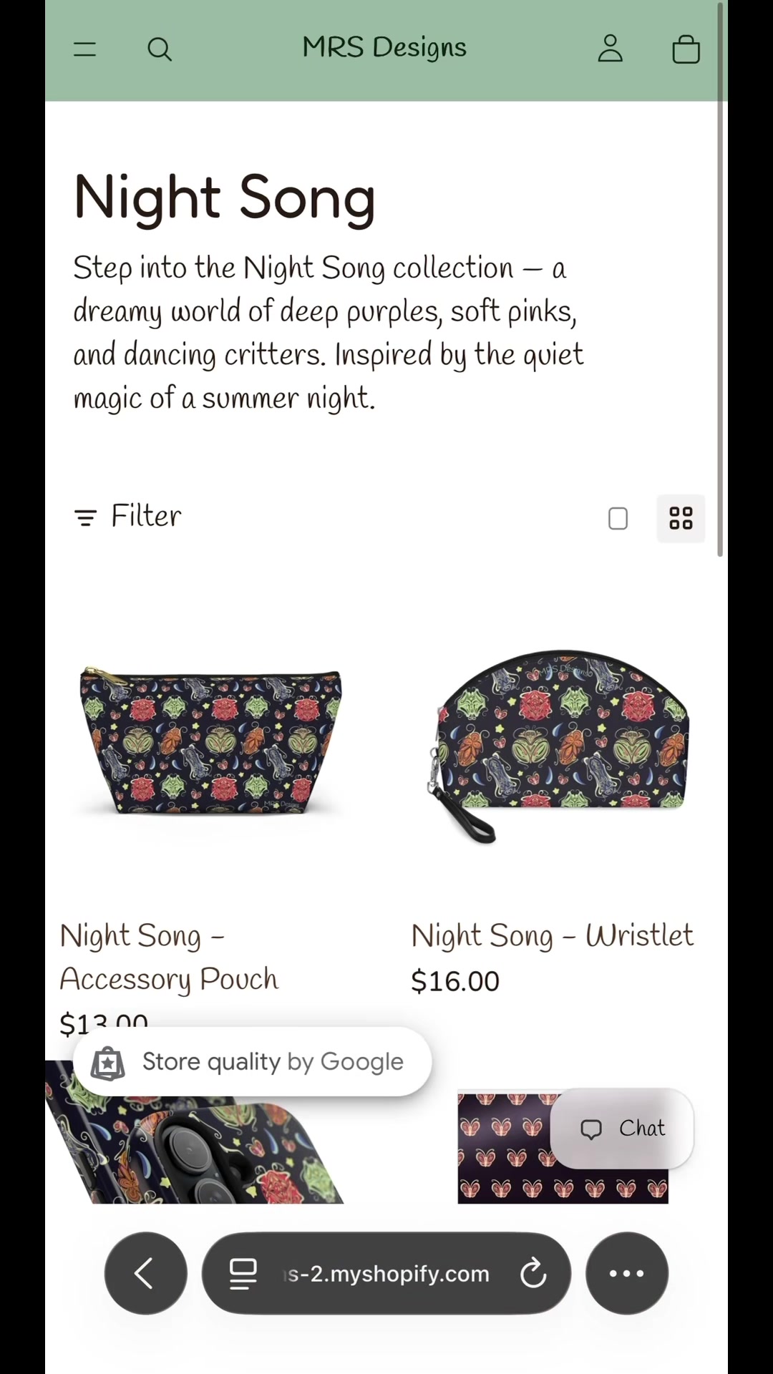This screenshot has width=773, height=1374.
Task: View the accessory pouch product image
Action: (x=210, y=741)
